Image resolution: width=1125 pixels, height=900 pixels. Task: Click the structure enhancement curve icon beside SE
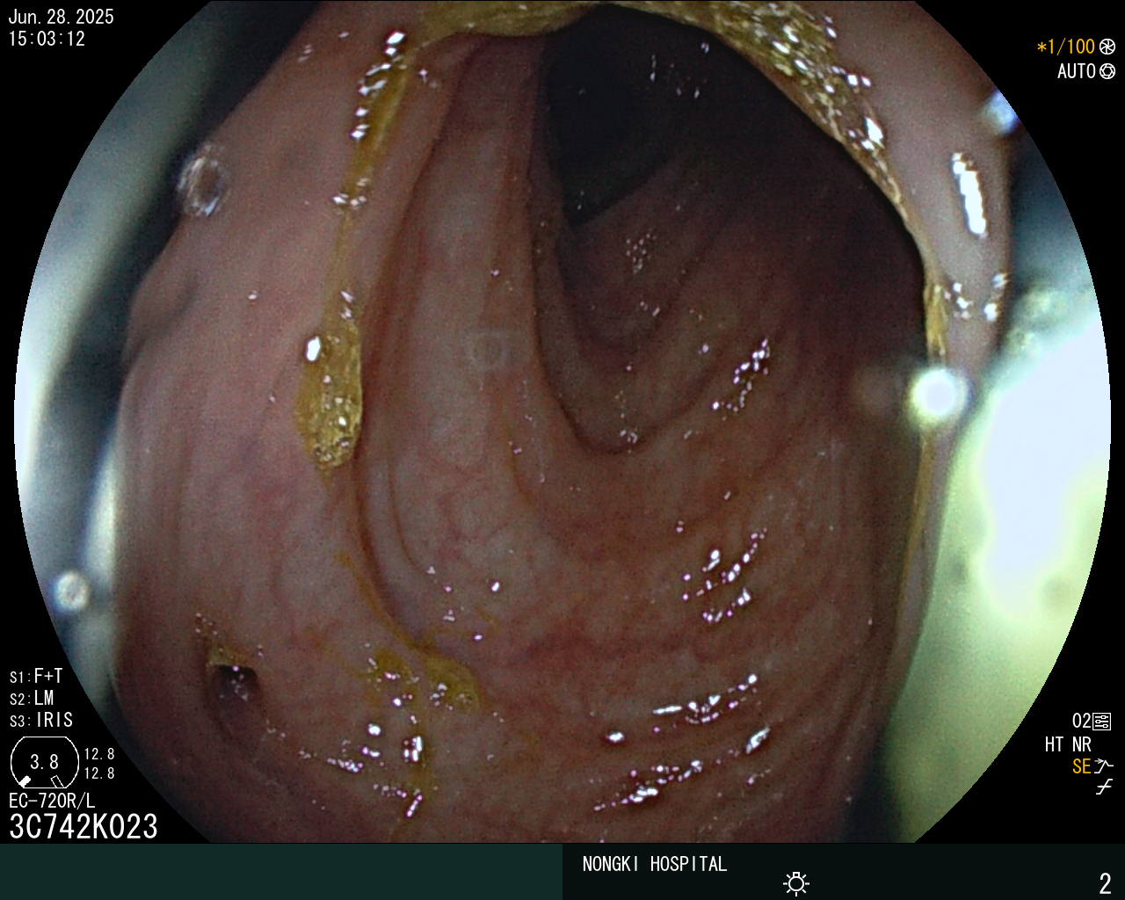coord(1104,766)
